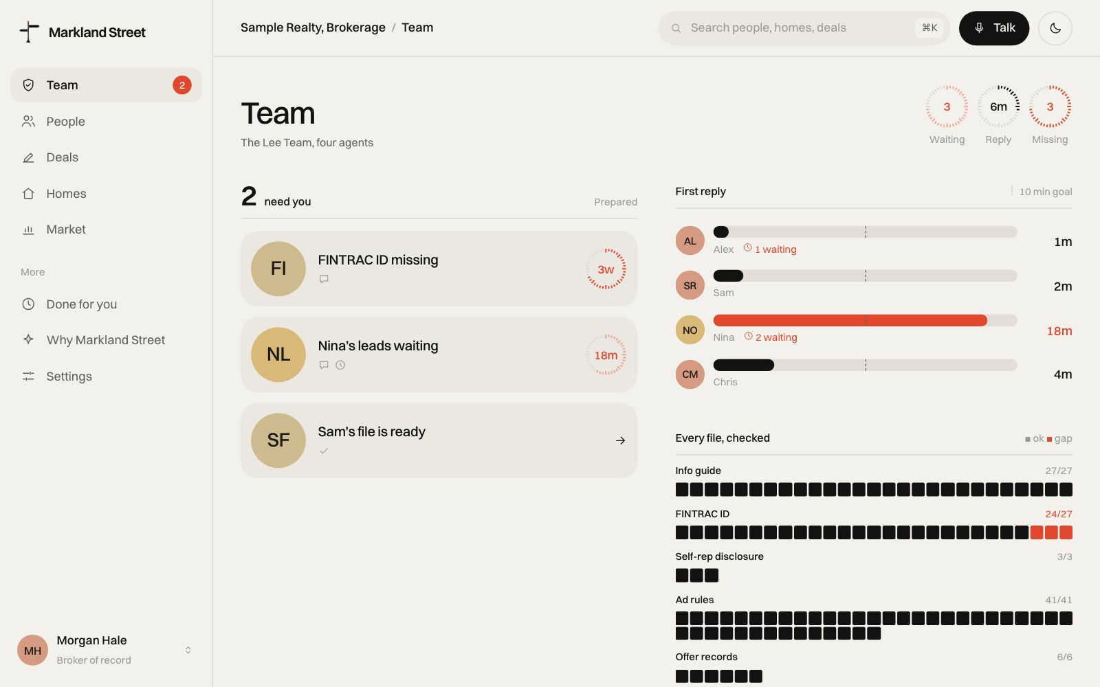Open the People sidebar section
Viewport: 1100px width, 687px height.
point(106,122)
